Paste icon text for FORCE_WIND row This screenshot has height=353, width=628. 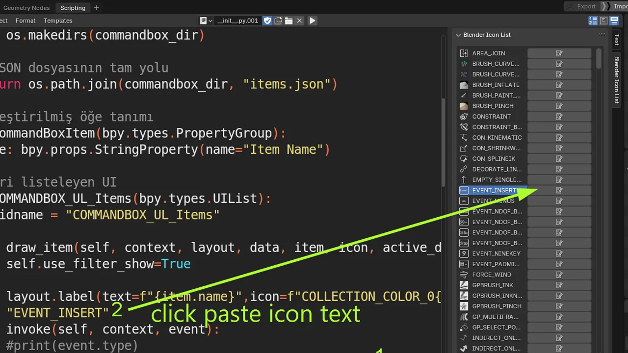coord(559,275)
